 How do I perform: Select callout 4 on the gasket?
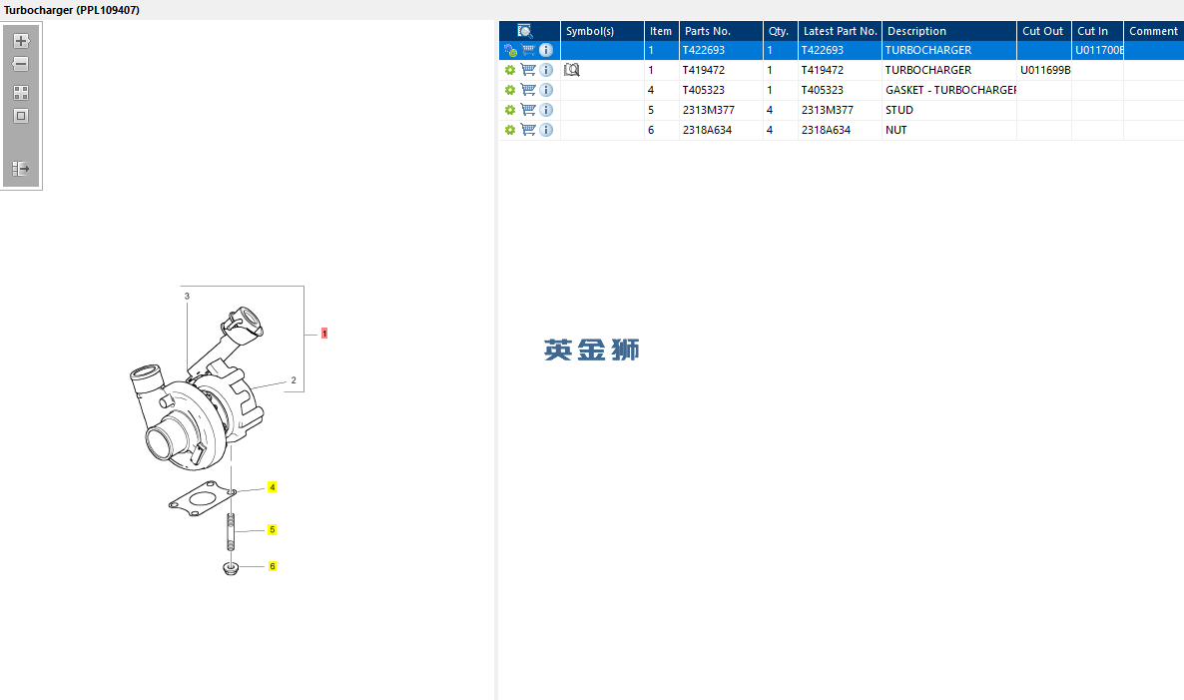(x=272, y=487)
